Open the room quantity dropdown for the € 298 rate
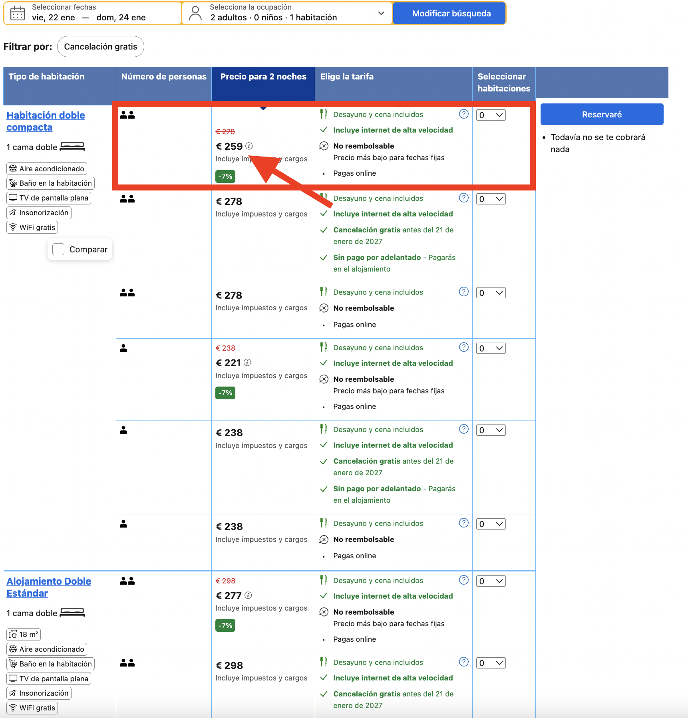Image resolution: width=688 pixels, height=718 pixels. coord(491,663)
